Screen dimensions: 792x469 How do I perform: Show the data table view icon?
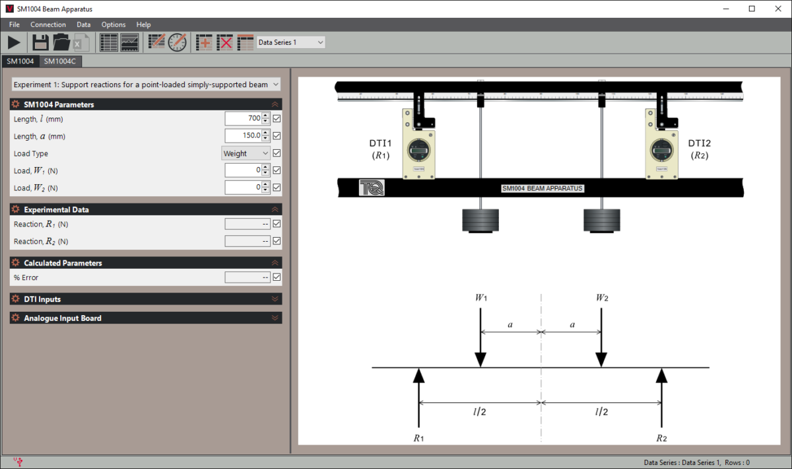[109, 42]
